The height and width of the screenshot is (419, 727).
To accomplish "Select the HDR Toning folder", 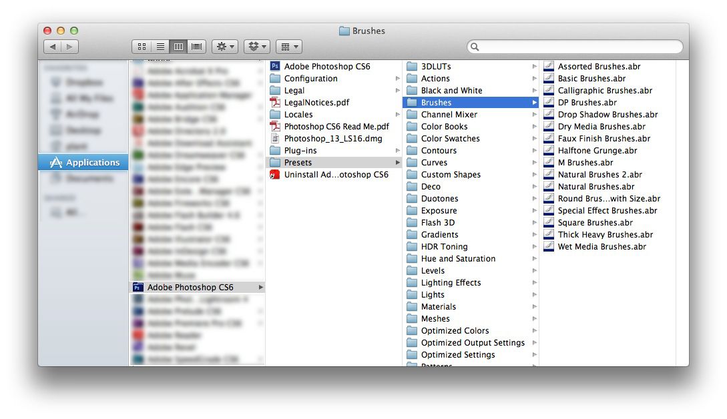I will (471, 247).
